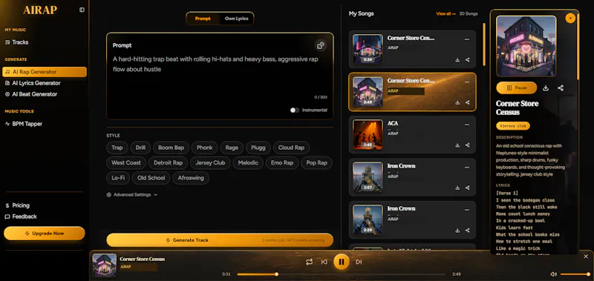Viewport: 594px width, 281px height.
Task: Mute audio with the speaker icon
Action: pyautogui.click(x=553, y=274)
